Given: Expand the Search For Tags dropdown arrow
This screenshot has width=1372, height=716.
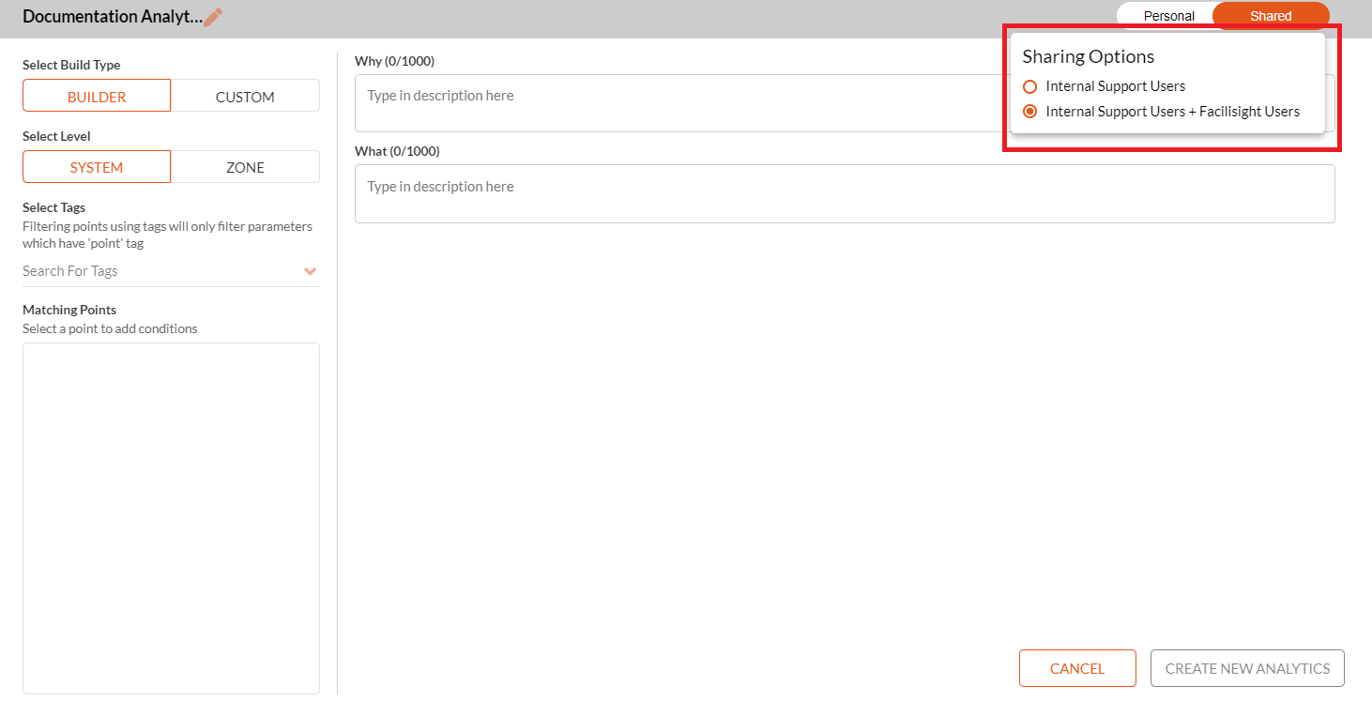Looking at the screenshot, I should [x=311, y=271].
